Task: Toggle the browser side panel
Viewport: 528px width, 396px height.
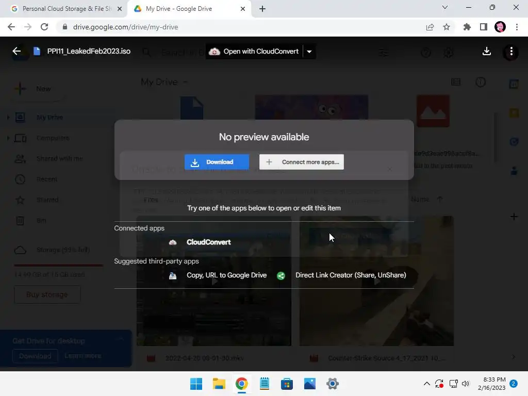Action: click(x=483, y=27)
